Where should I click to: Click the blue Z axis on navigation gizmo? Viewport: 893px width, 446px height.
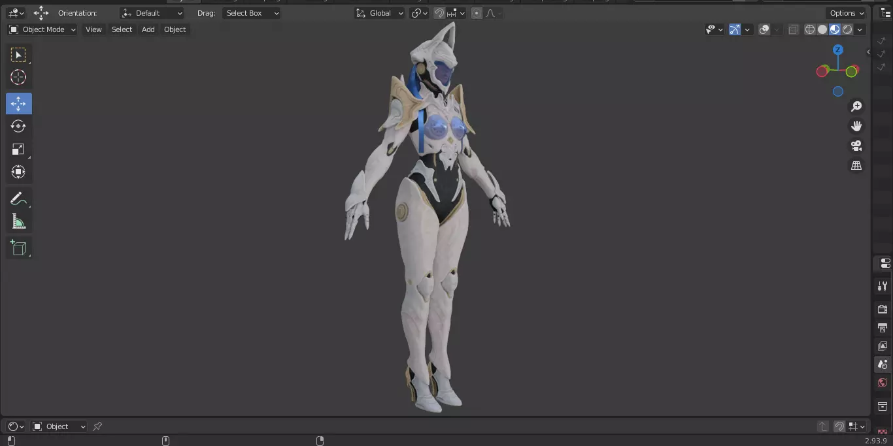(x=838, y=50)
